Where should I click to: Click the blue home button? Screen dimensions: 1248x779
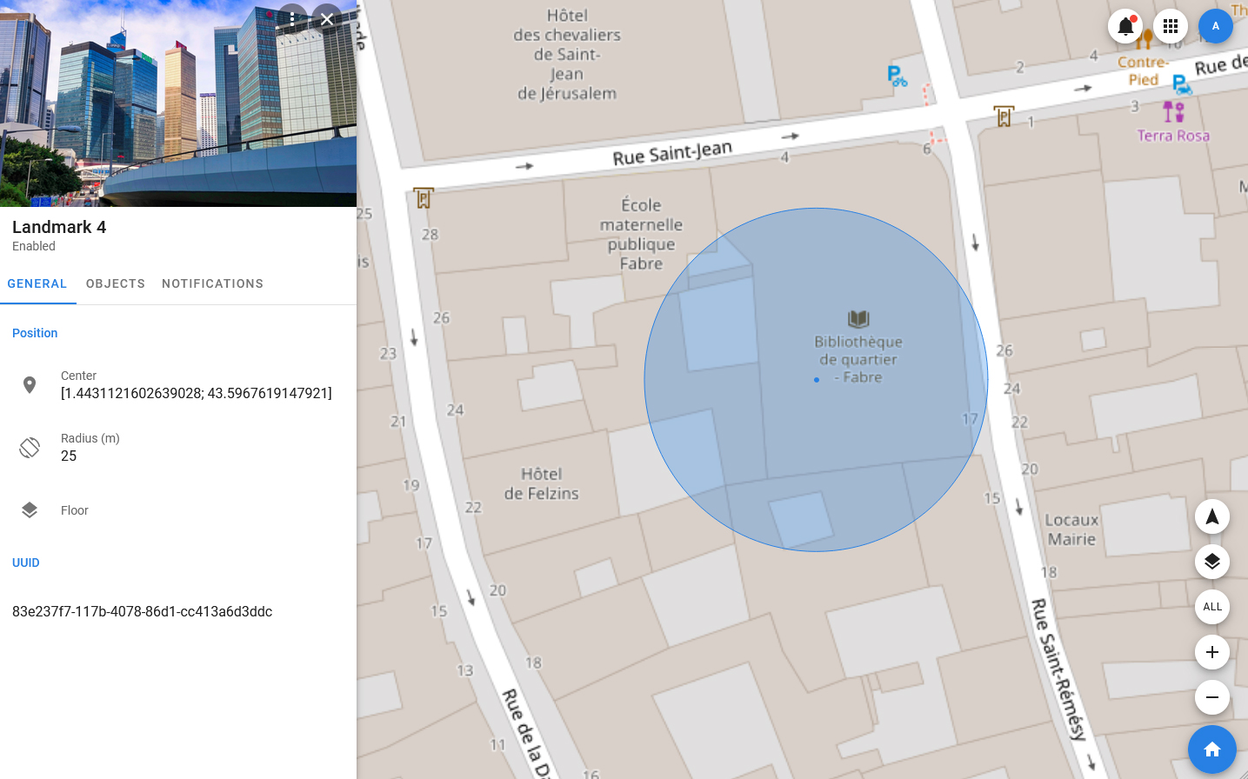pos(1211,749)
